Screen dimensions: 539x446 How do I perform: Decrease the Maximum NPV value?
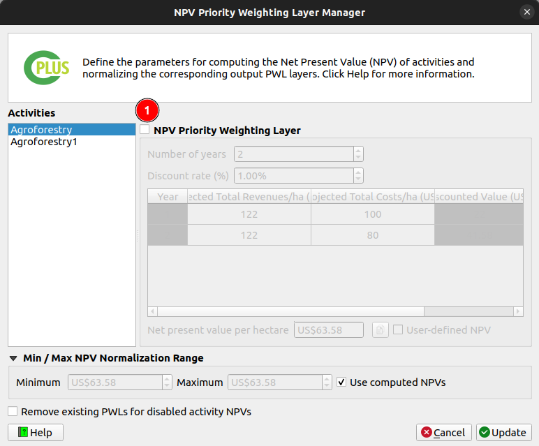(327, 386)
